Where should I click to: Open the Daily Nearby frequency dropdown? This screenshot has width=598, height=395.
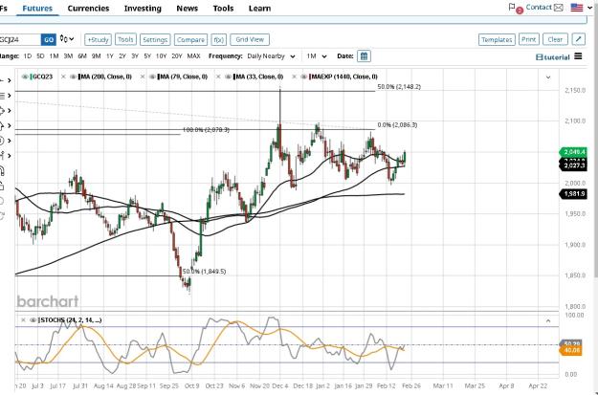point(271,56)
